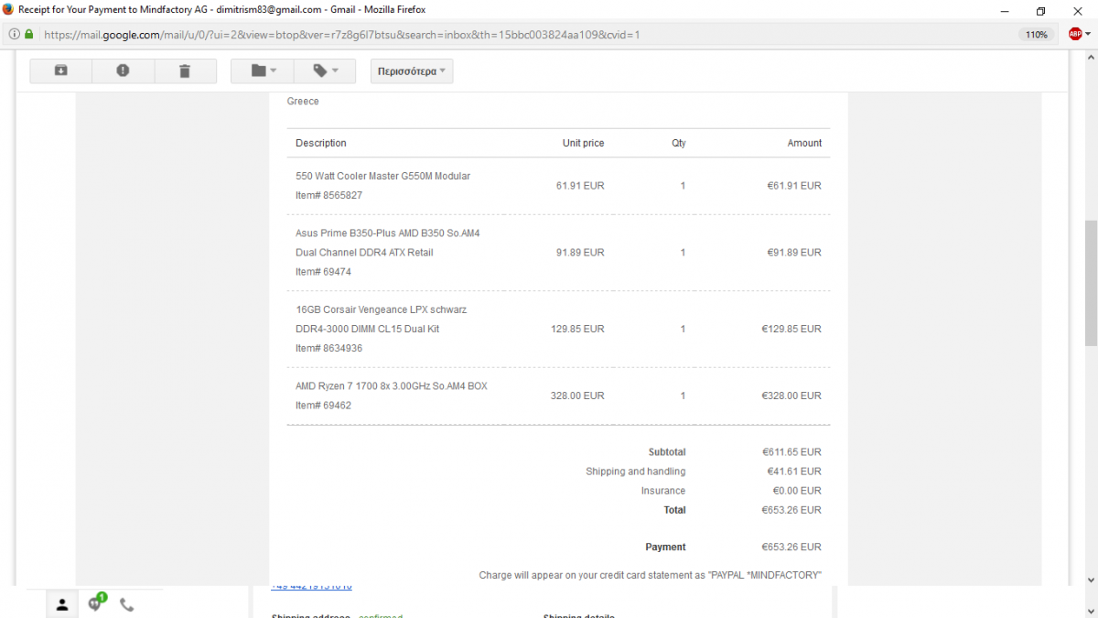Click amount '€328.00 EUR'

coord(791,396)
